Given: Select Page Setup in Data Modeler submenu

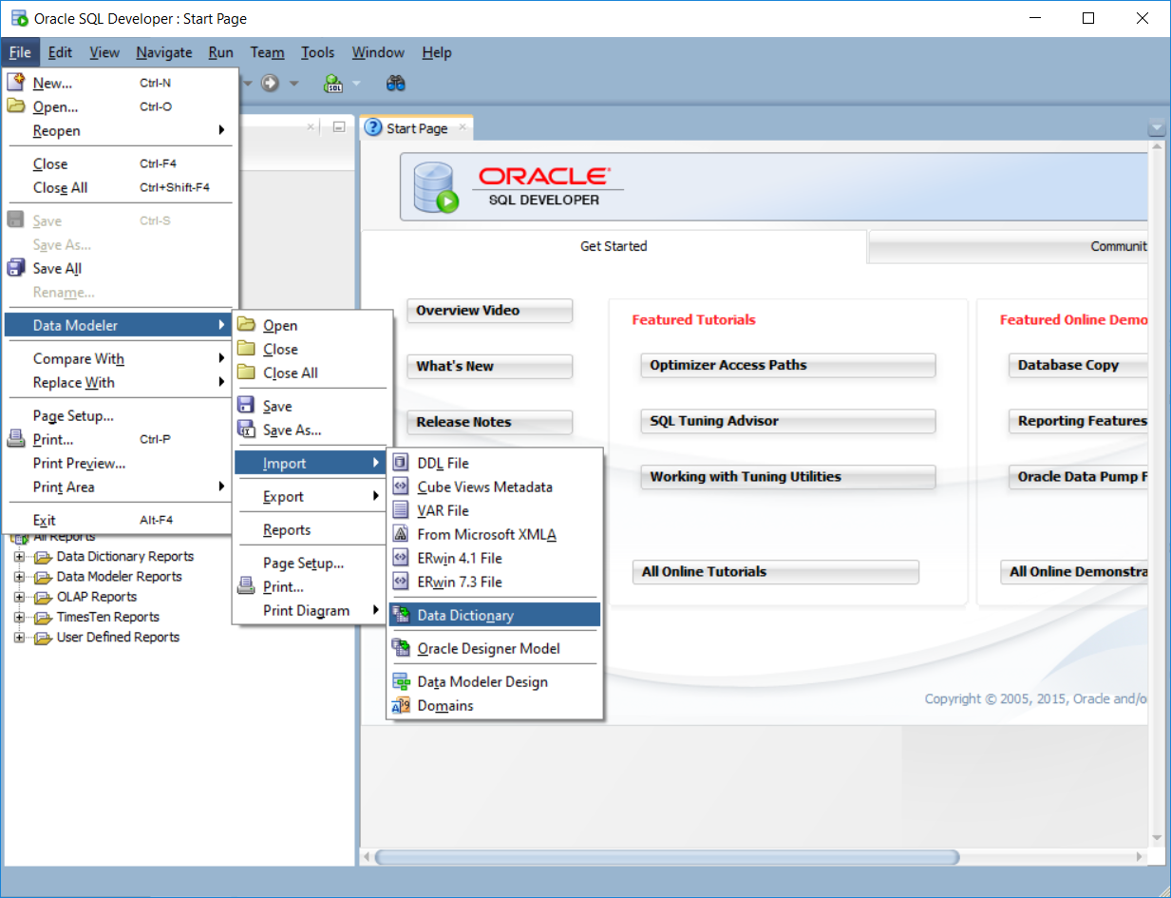Looking at the screenshot, I should click(312, 563).
